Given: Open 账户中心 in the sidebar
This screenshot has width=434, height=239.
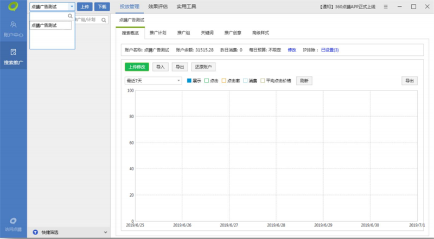Looking at the screenshot, I should tap(13, 29).
